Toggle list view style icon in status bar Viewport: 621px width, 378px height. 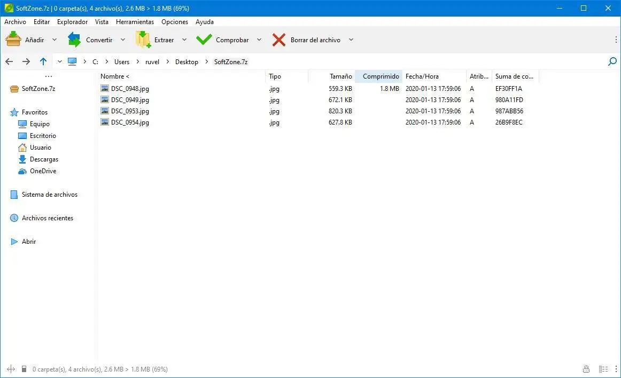pyautogui.click(x=603, y=369)
